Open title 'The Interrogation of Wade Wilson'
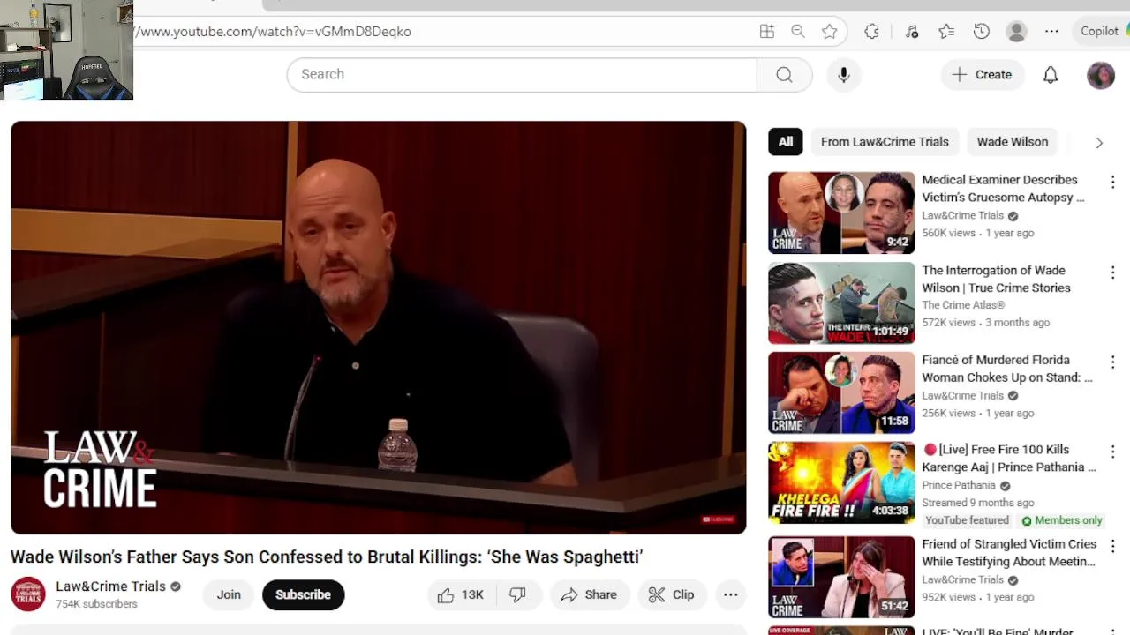The image size is (1130, 635). 997,279
